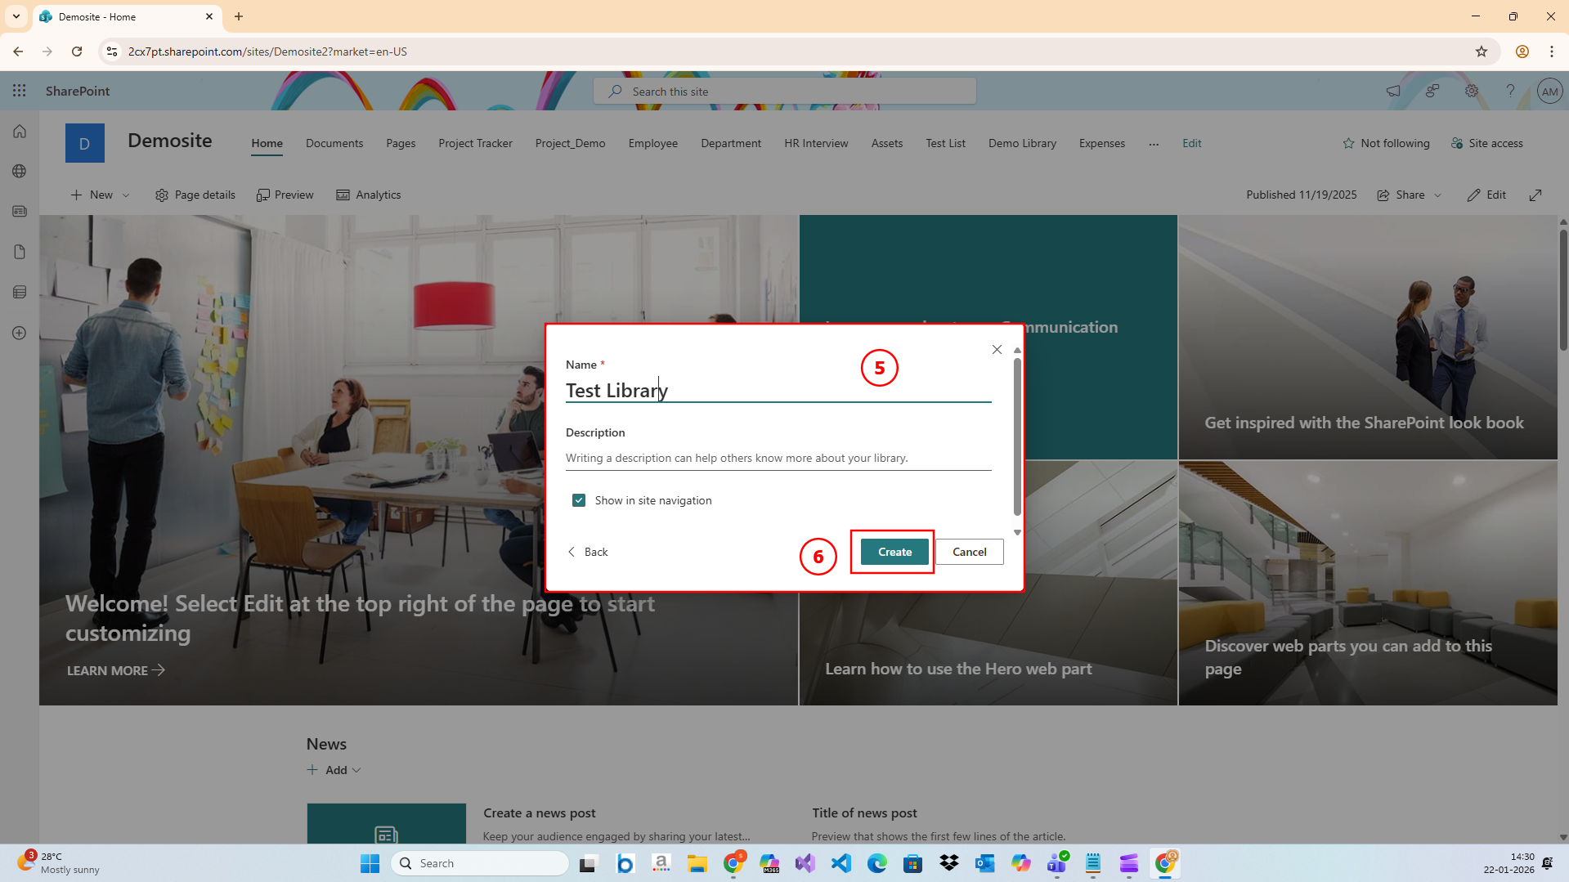Screen dimensions: 1569x882
Task: Toggle Not following for this site
Action: [1386, 143]
